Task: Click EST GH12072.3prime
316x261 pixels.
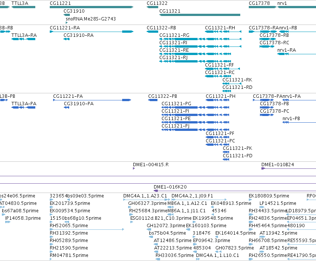Action: (166, 226)
